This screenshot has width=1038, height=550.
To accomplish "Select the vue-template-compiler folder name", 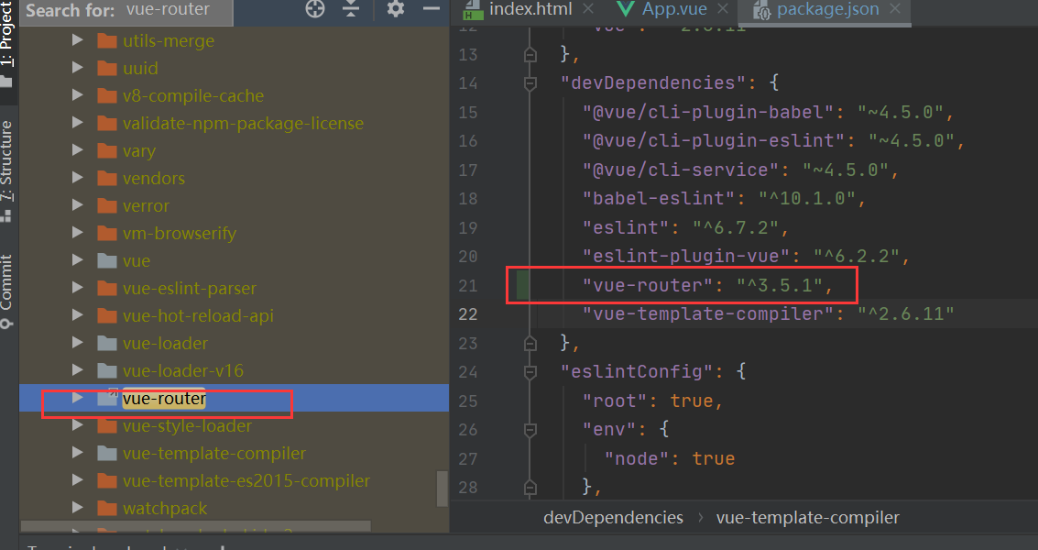I will point(213,453).
